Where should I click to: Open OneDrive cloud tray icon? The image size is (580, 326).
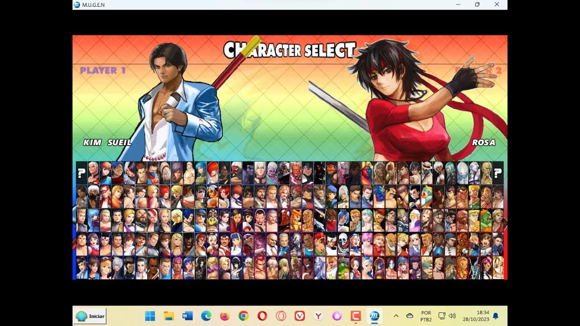tap(410, 316)
